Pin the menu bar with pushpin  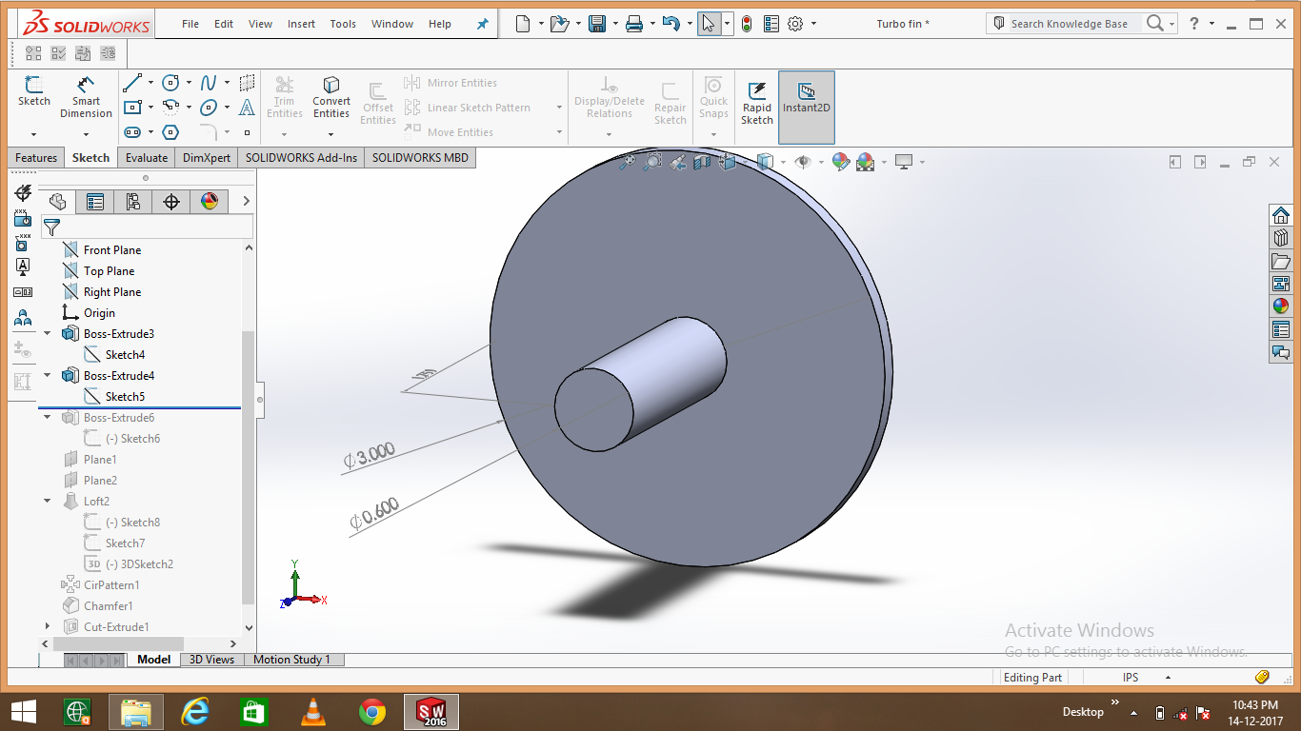(x=482, y=24)
